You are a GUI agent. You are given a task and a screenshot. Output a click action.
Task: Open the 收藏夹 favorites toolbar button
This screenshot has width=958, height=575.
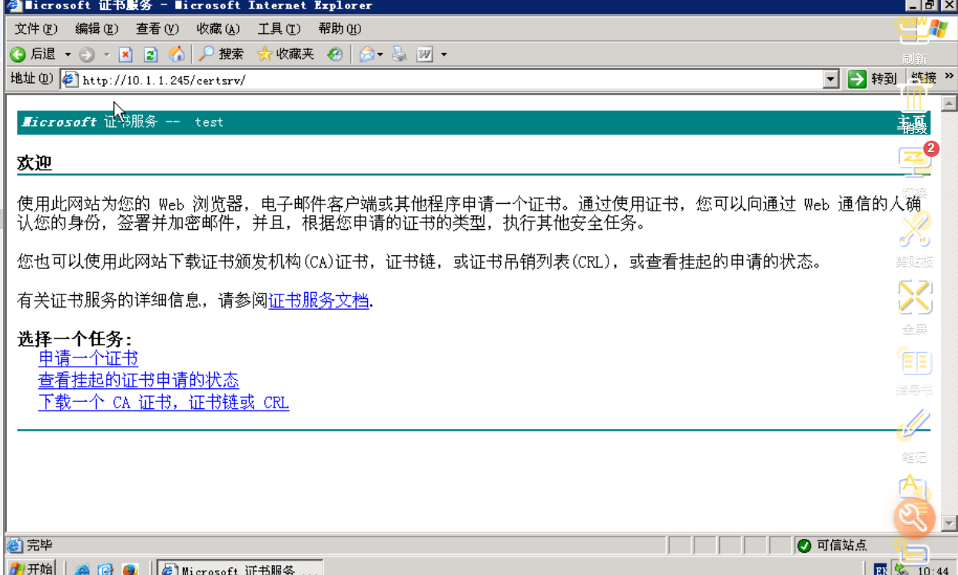pyautogui.click(x=286, y=55)
